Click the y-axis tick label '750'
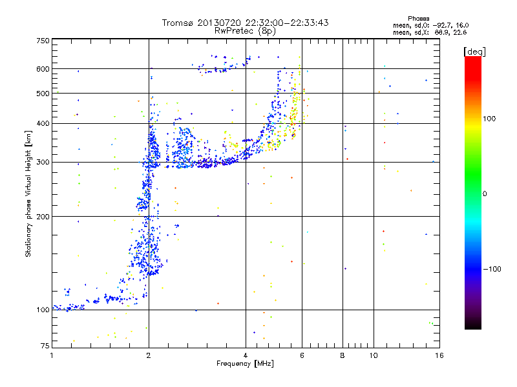 (x=43, y=41)
